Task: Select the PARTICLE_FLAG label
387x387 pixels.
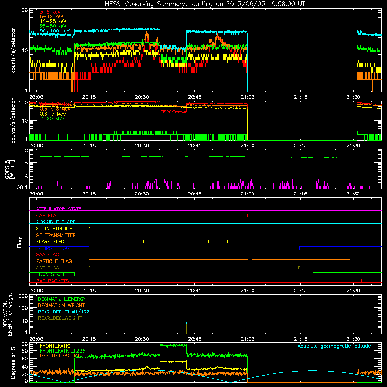Action: (54, 261)
